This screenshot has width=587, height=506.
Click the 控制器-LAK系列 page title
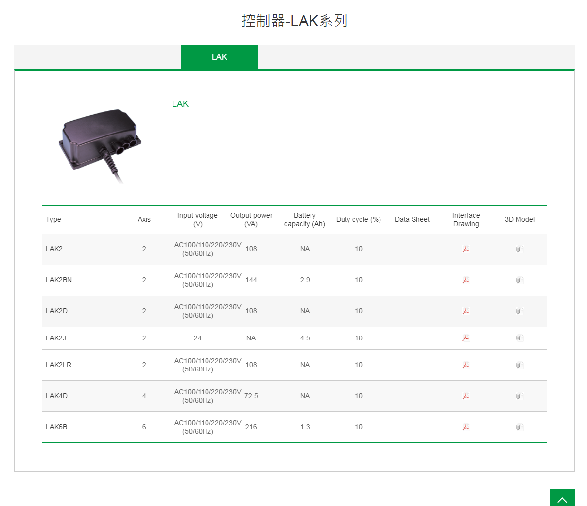coord(294,21)
